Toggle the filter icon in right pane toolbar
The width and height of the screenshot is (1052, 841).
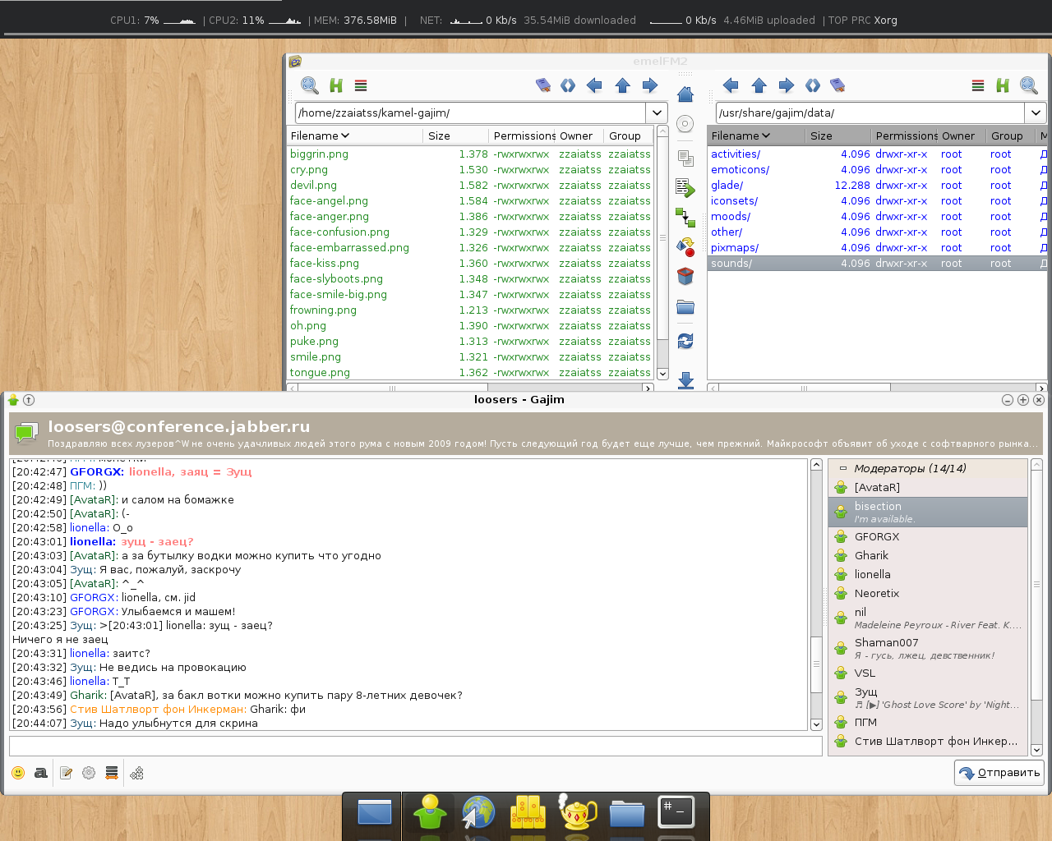coord(977,85)
